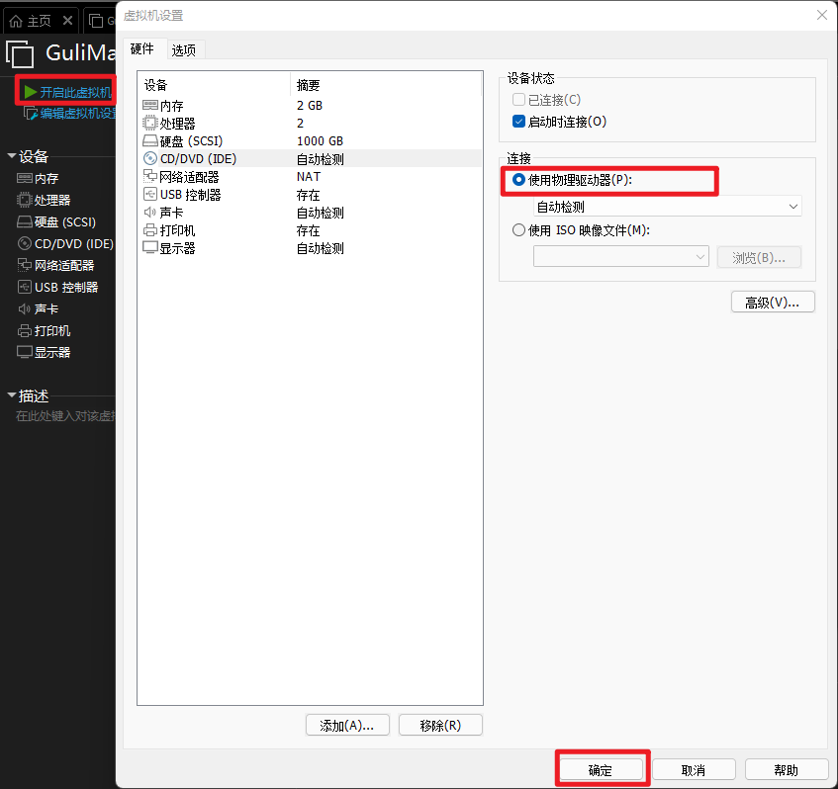838x789 pixels.
Task: Click the 显示器 monitor icon in the dialog list
Action: 150,248
